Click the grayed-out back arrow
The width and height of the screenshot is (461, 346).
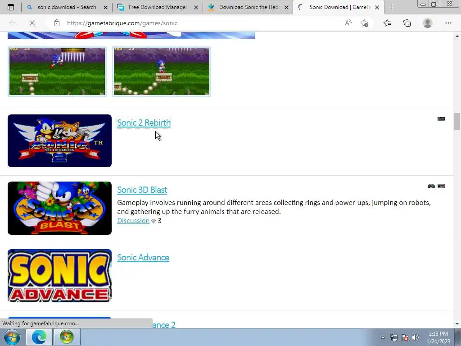13,23
